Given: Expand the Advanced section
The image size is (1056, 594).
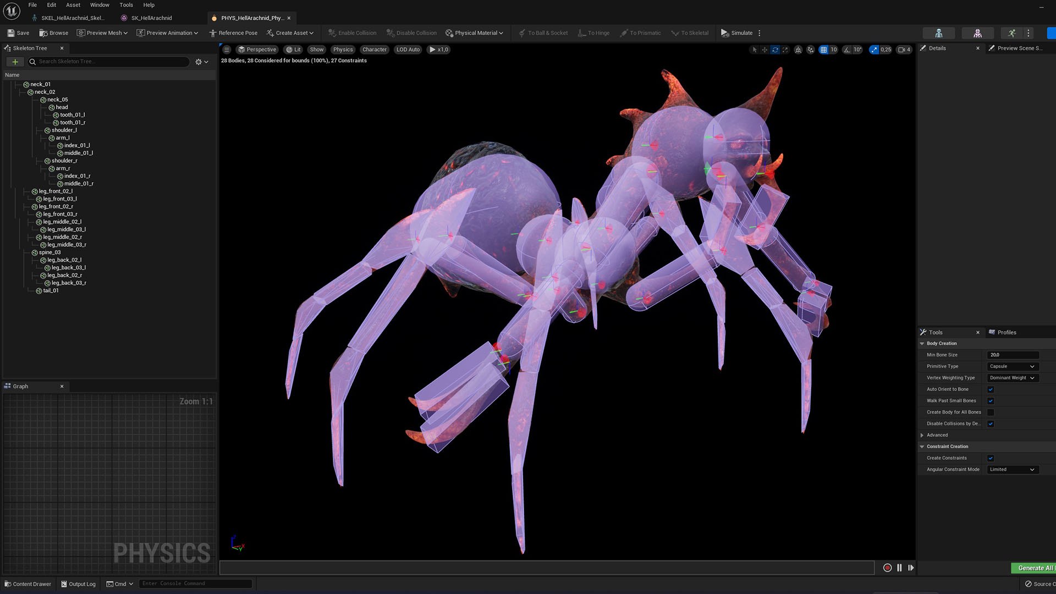Looking at the screenshot, I should point(922,435).
